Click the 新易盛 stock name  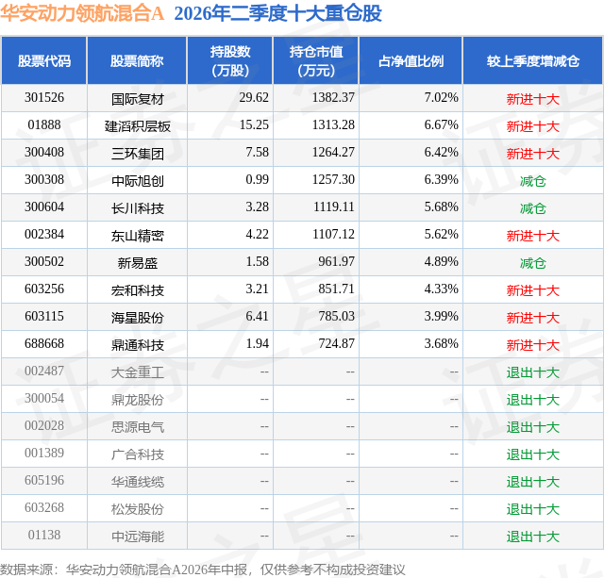[138, 263]
